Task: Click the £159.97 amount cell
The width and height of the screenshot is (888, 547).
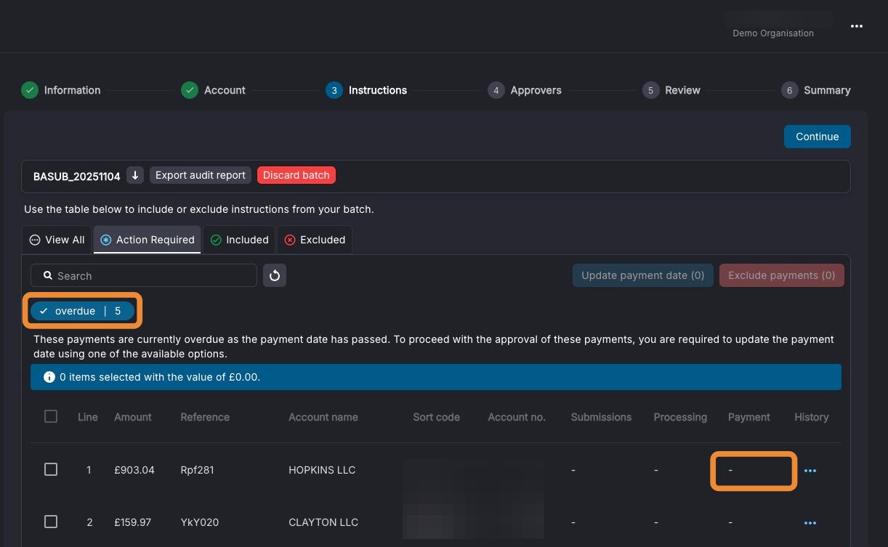Action: [134, 522]
